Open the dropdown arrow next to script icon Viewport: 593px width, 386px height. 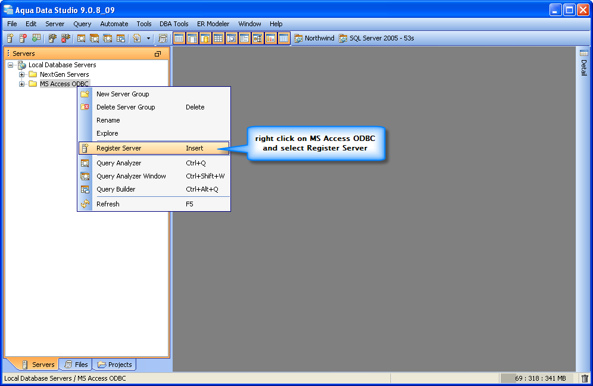coord(148,38)
